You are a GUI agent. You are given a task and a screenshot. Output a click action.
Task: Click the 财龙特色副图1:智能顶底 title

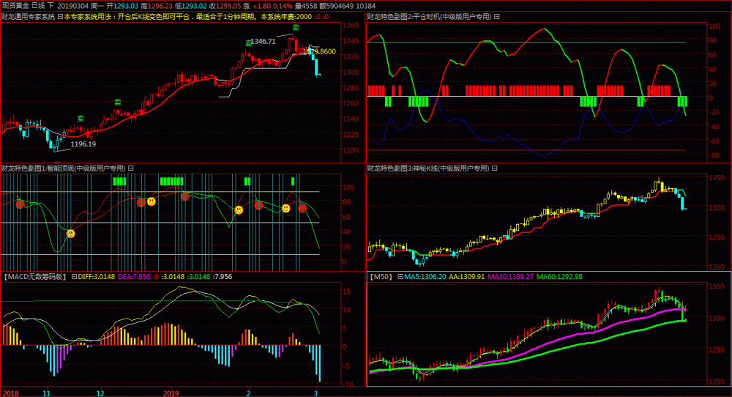[x=64, y=168]
